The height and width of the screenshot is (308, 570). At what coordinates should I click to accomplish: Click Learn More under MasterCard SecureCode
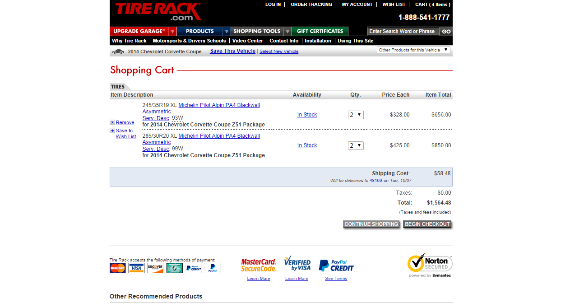coord(259,279)
